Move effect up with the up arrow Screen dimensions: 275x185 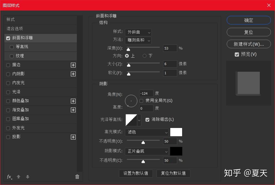click(19, 177)
